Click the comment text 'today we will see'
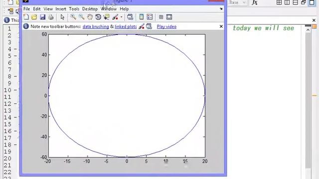The image size is (319, 179). (x=264, y=28)
